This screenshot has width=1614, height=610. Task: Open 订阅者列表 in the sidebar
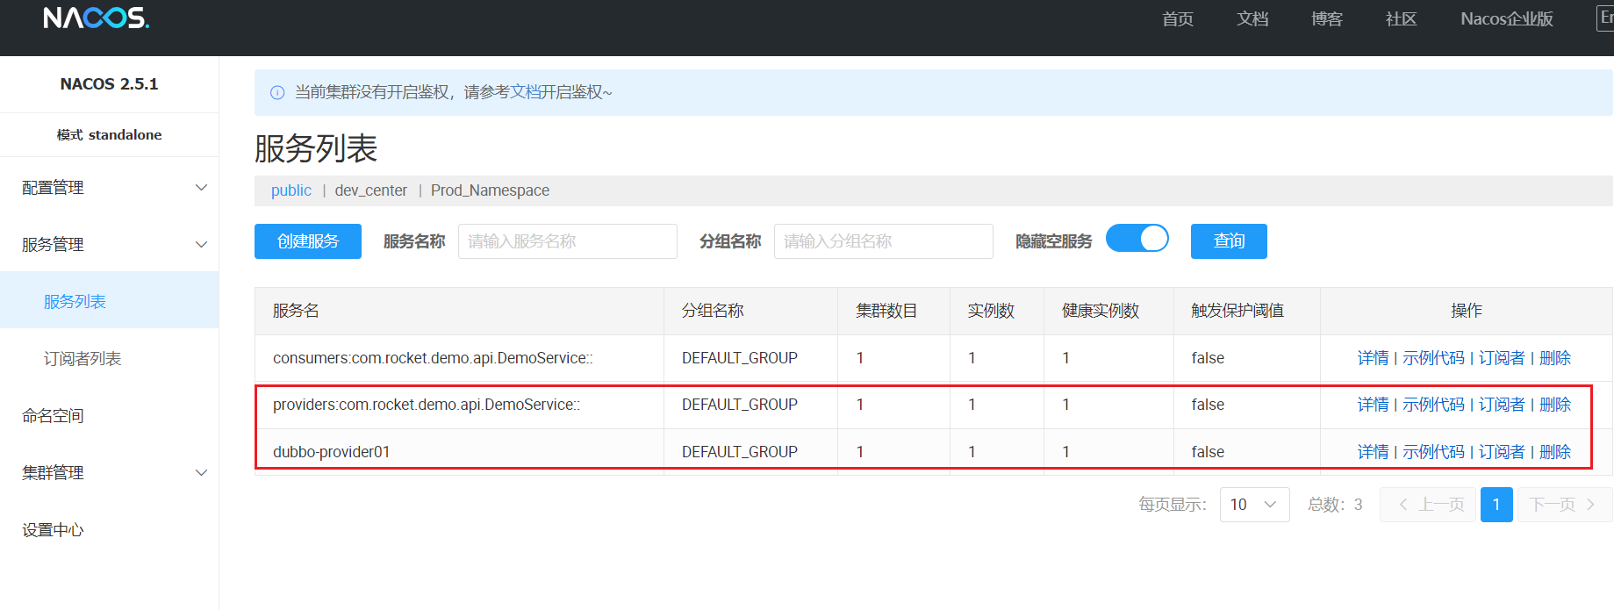click(x=82, y=359)
